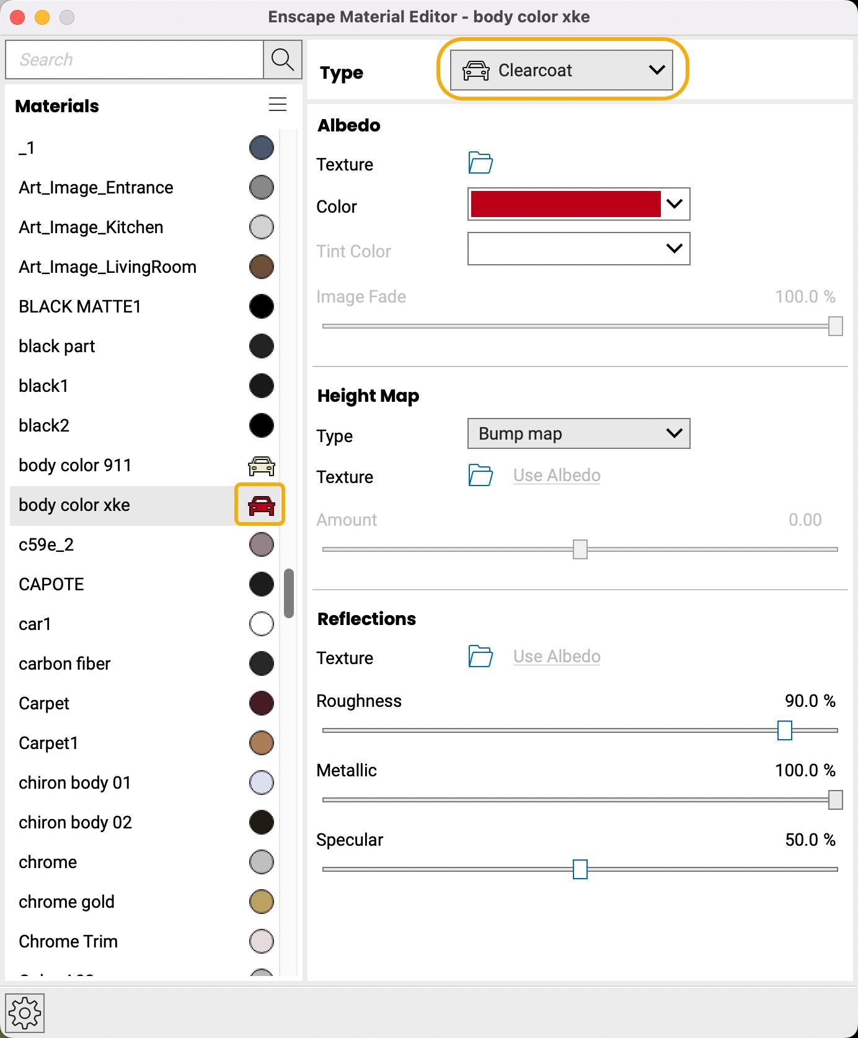This screenshot has height=1038, width=858.
Task: Click Use Albedo link under Height Map
Action: pyautogui.click(x=557, y=476)
